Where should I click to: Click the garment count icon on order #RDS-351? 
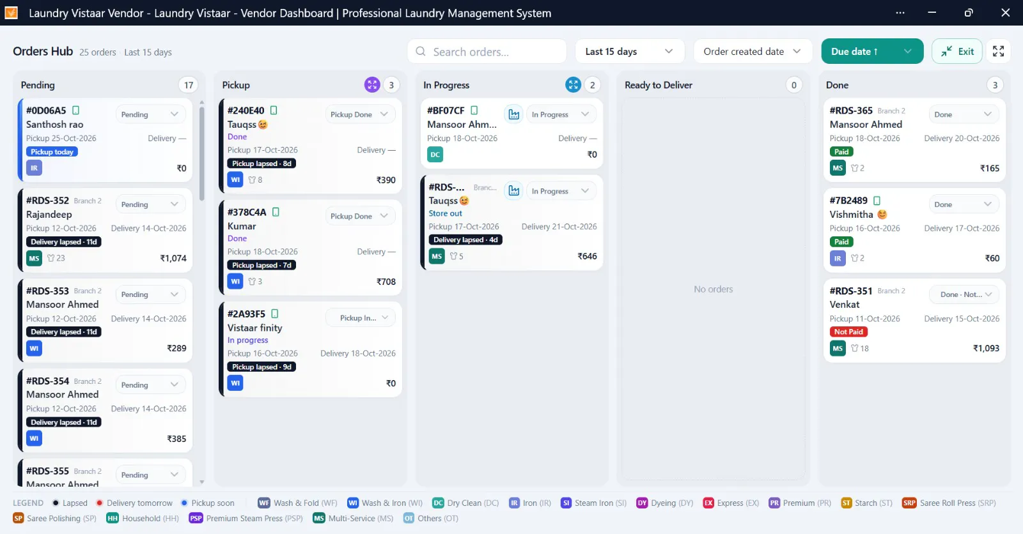855,348
